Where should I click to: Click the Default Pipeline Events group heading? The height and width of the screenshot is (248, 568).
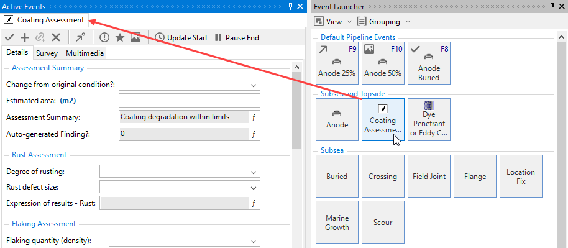click(x=358, y=37)
